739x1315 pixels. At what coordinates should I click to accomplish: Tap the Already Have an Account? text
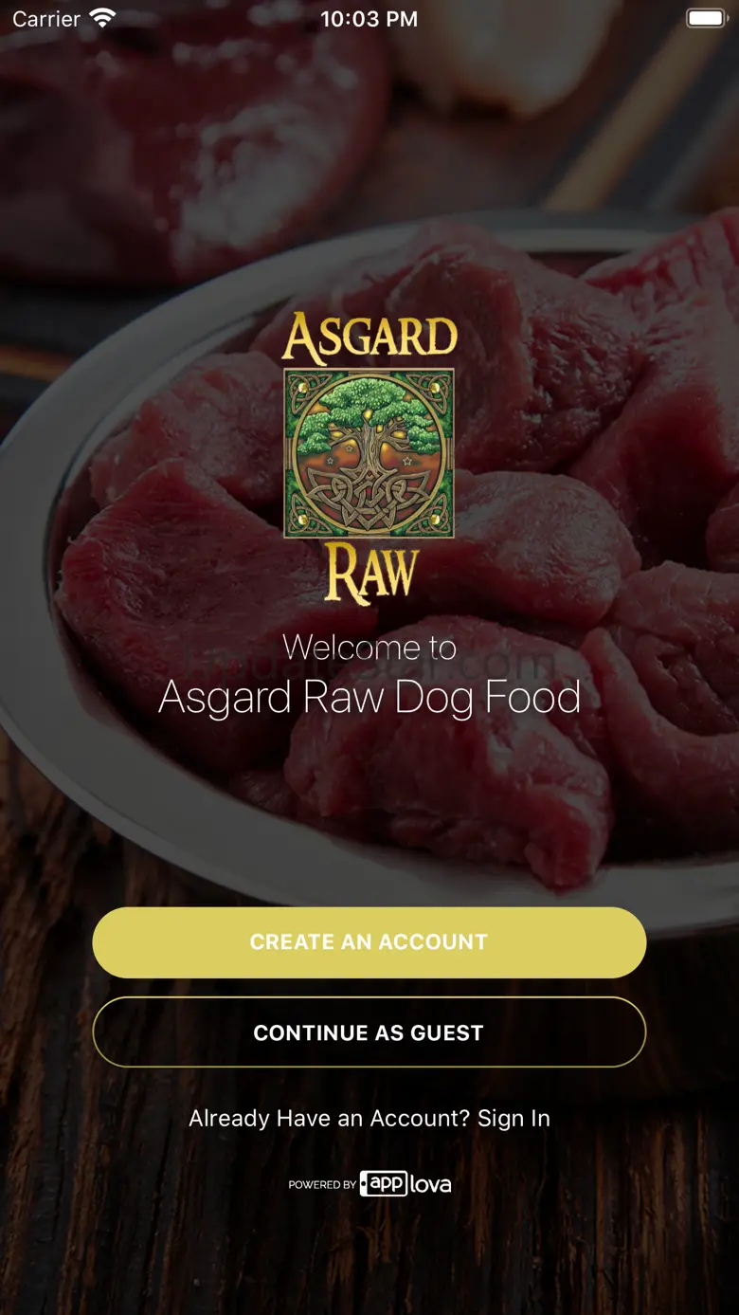click(329, 1119)
